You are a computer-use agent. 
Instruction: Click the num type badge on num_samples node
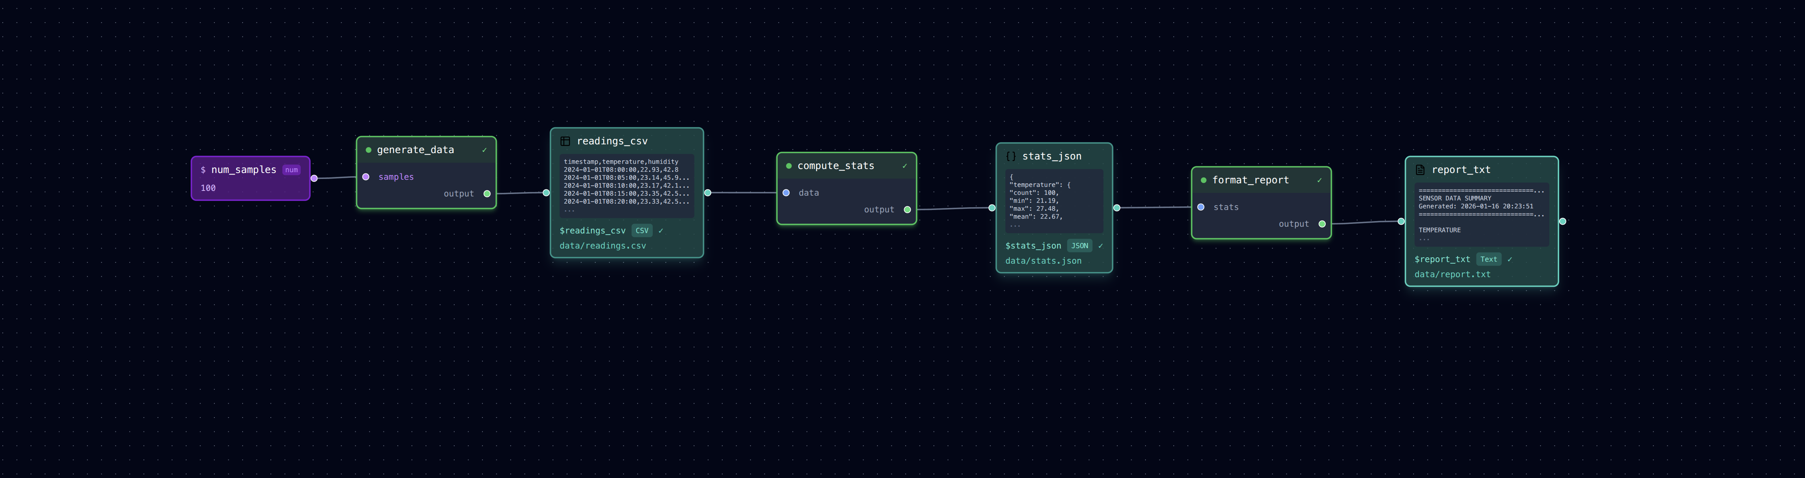(x=291, y=170)
